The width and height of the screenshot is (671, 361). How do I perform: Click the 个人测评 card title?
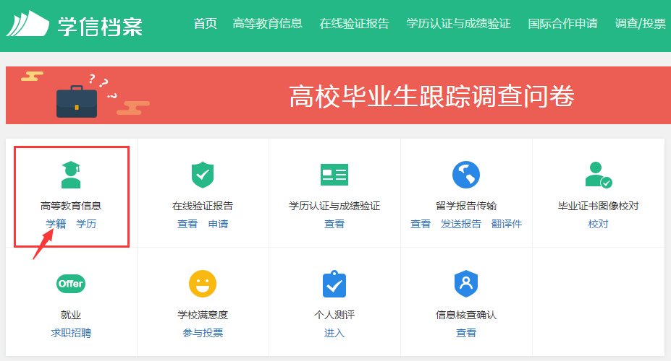tap(334, 315)
